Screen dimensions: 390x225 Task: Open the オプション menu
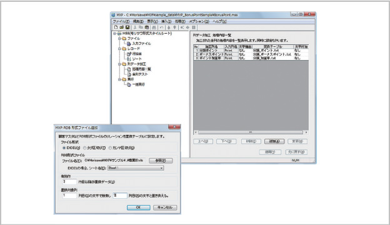pyautogui.click(x=199, y=21)
